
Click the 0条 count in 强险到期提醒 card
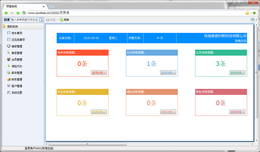click(152, 103)
